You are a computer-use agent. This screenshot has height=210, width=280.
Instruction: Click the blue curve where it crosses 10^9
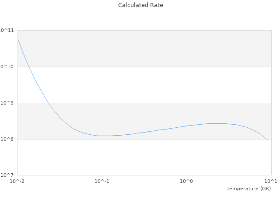pos(48,103)
